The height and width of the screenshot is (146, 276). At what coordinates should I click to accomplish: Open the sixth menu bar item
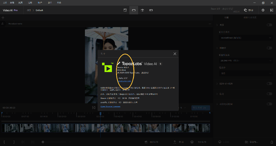pyautogui.click(x=50, y=3)
